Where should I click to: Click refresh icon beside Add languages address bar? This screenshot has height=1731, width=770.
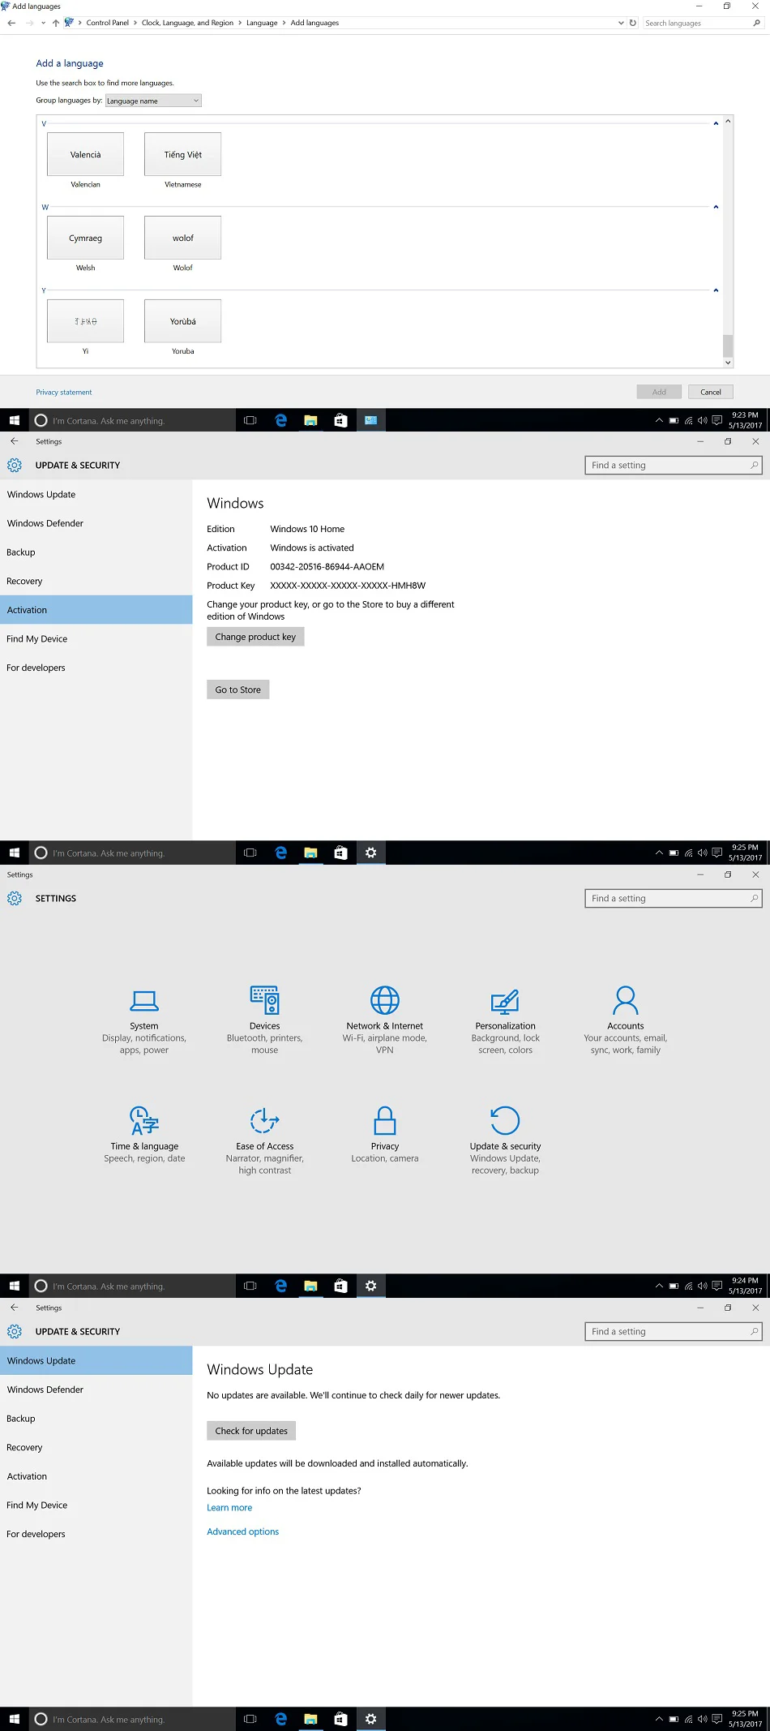tap(633, 23)
